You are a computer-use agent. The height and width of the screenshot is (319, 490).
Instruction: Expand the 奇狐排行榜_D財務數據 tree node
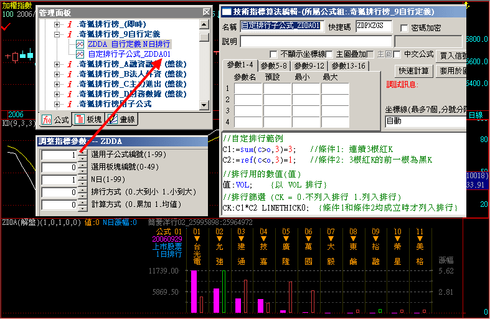57,94
